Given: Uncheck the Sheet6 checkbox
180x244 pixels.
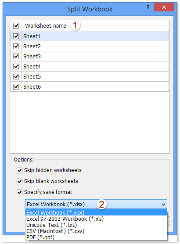Looking at the screenshot, I should [16, 87].
